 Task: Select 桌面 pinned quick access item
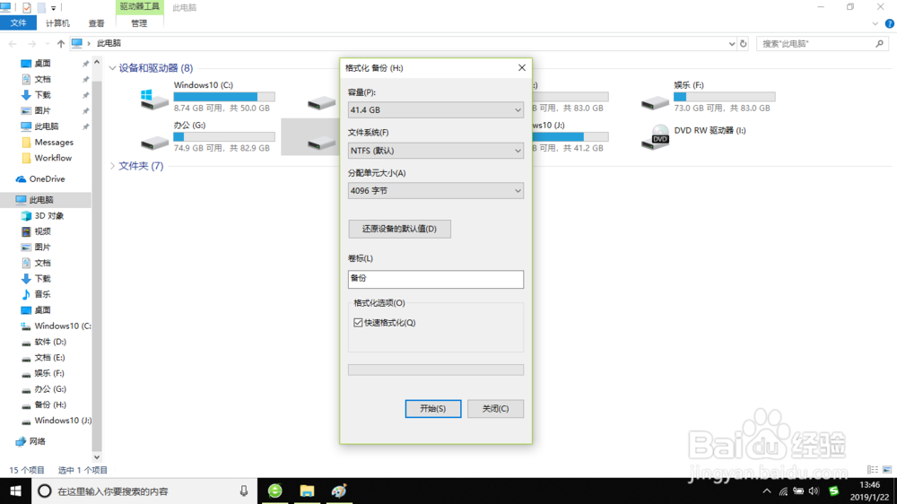(x=42, y=64)
